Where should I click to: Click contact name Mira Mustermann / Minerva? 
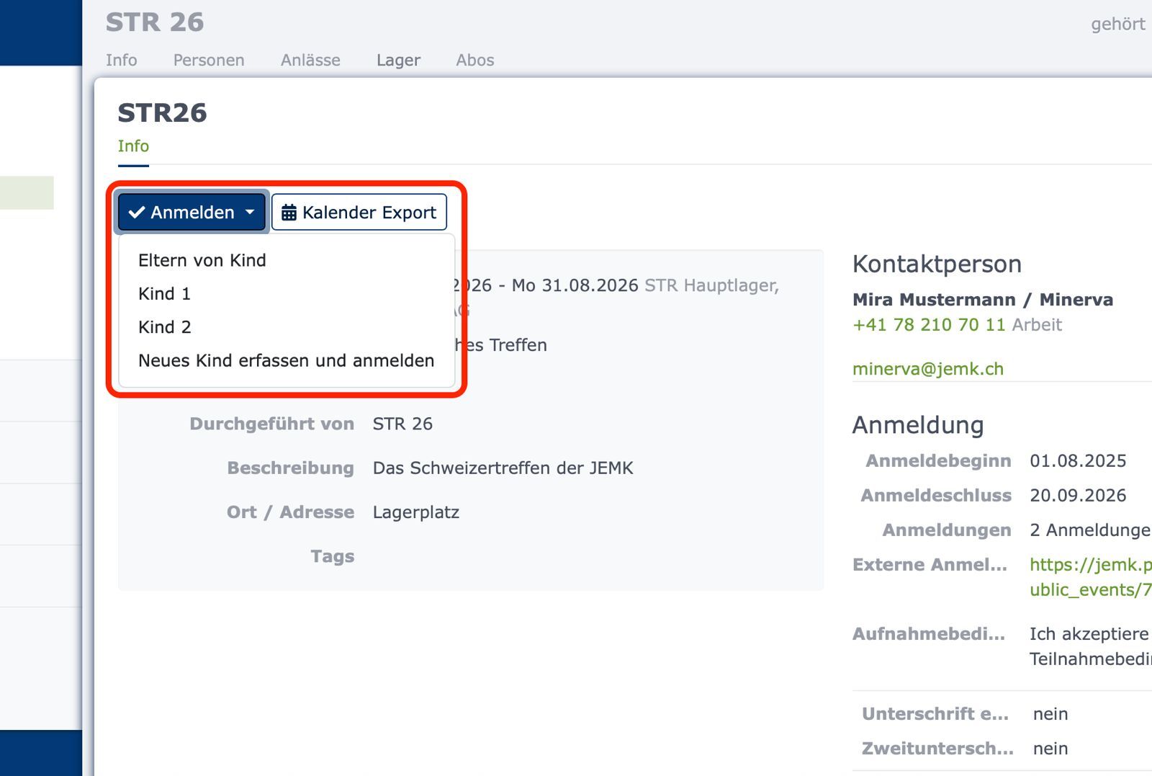tap(982, 300)
